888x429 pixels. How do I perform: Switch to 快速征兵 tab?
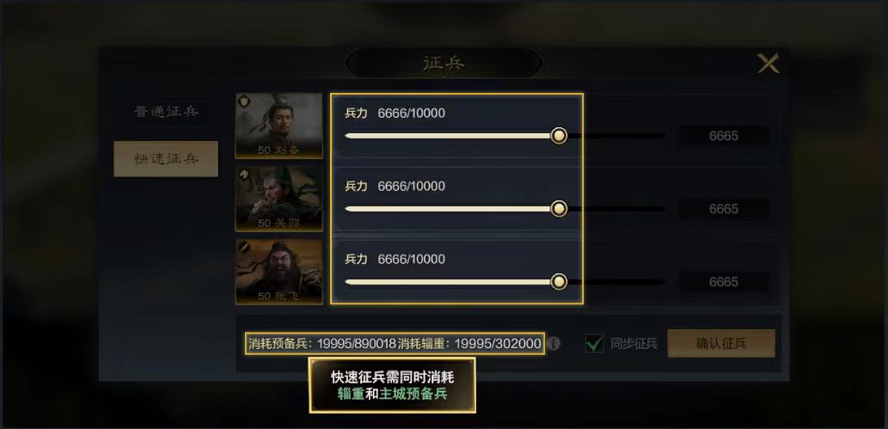click(166, 159)
